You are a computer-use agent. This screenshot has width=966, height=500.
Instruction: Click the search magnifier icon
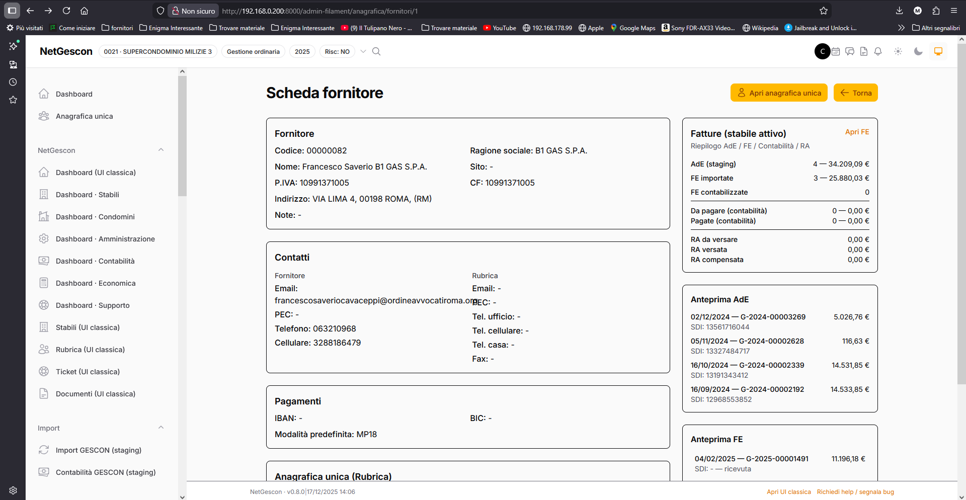click(376, 51)
